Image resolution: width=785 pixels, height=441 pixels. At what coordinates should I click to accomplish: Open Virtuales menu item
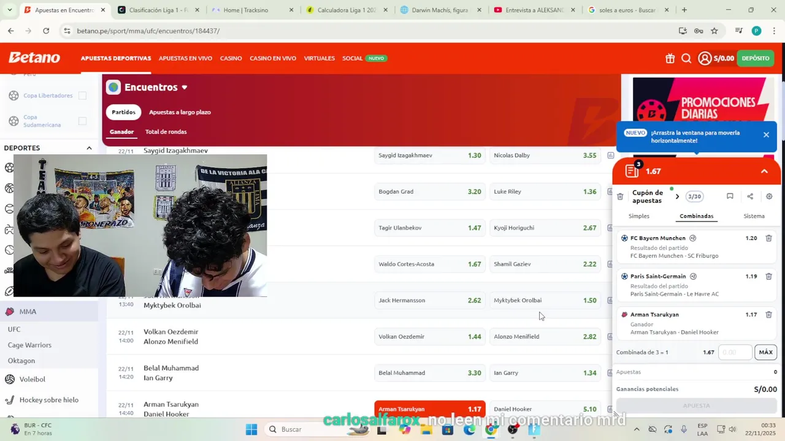(320, 58)
